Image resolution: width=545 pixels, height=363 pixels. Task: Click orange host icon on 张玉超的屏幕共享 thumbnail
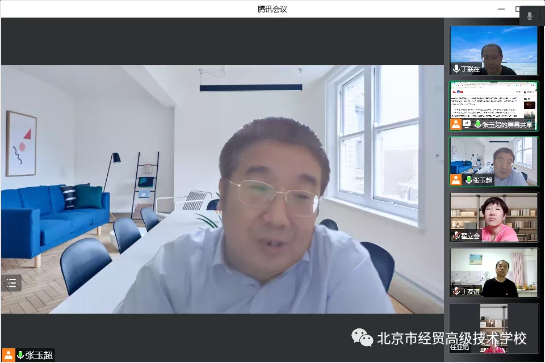click(x=456, y=124)
